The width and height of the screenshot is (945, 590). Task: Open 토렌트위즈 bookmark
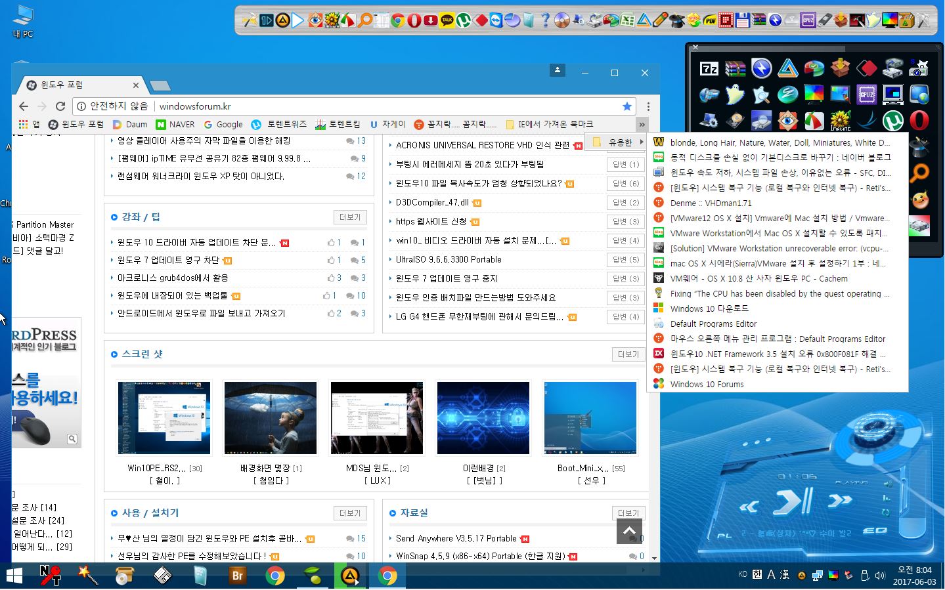[279, 124]
